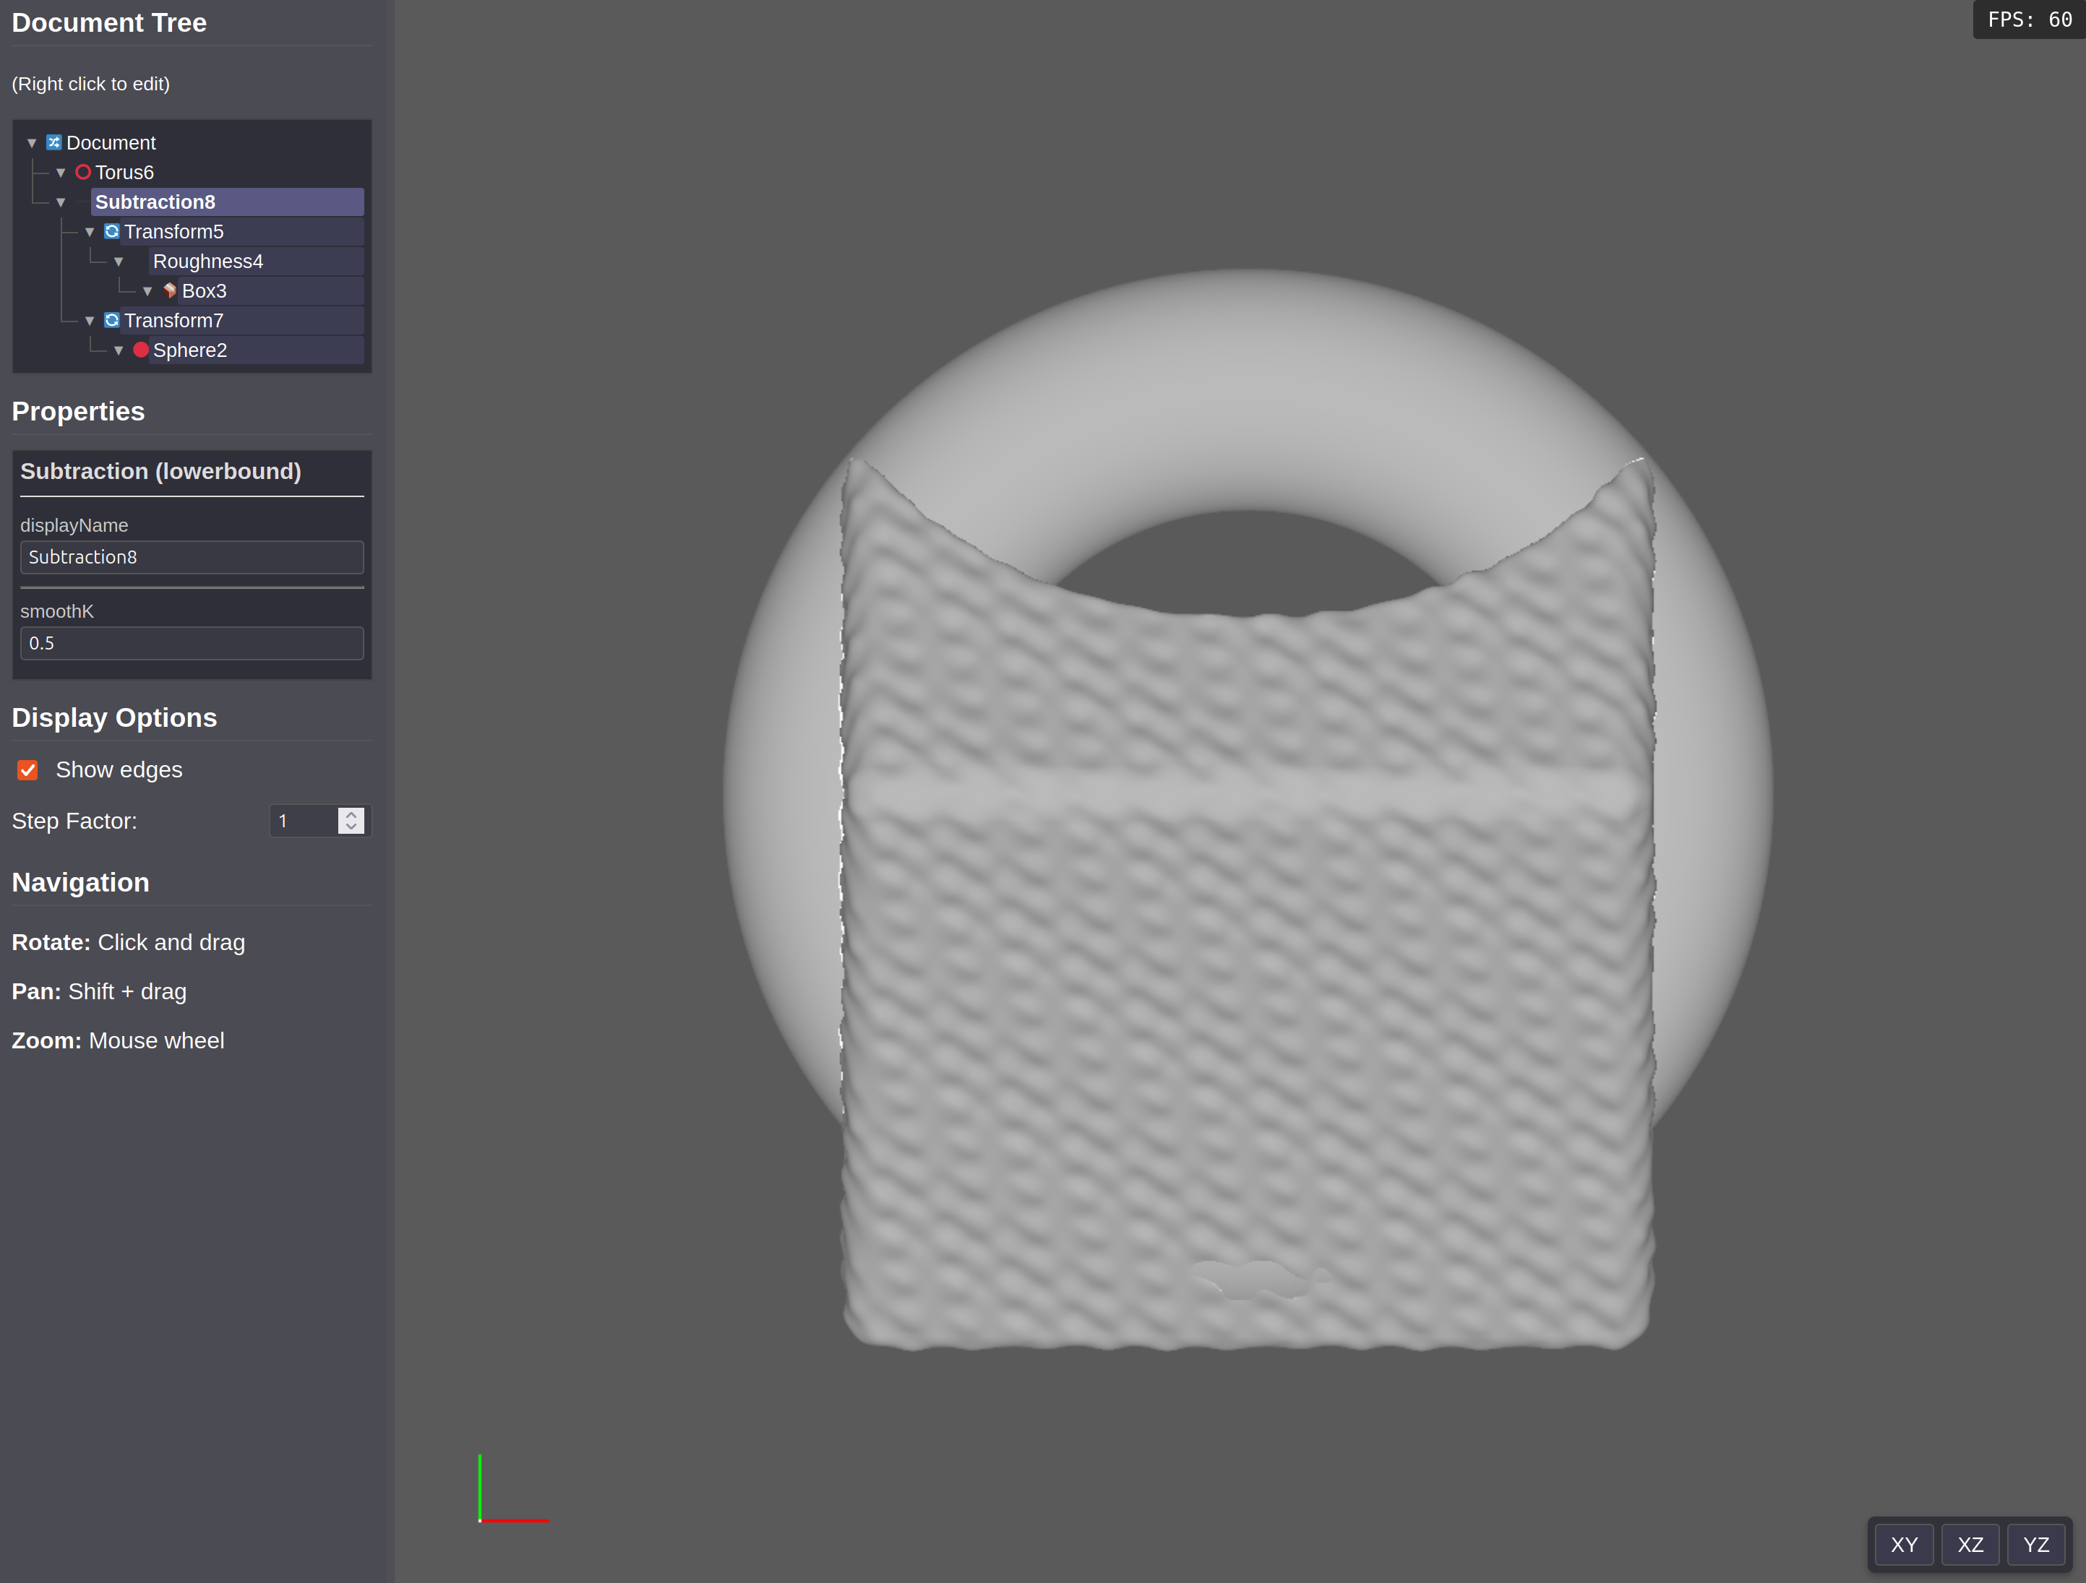2086x1583 pixels.
Task: Decrease Step Factor with down arrow
Action: coord(351,828)
